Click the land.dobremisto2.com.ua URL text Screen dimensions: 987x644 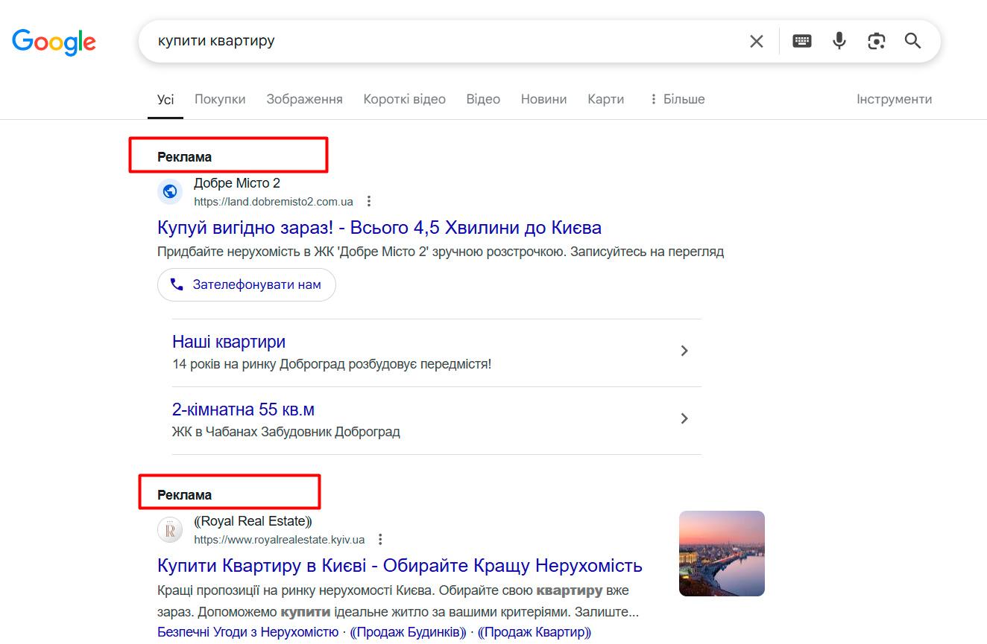tap(274, 202)
